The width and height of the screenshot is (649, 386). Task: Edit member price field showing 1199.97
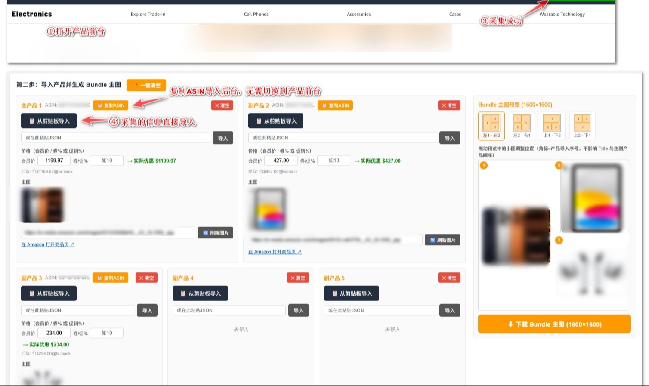54,161
